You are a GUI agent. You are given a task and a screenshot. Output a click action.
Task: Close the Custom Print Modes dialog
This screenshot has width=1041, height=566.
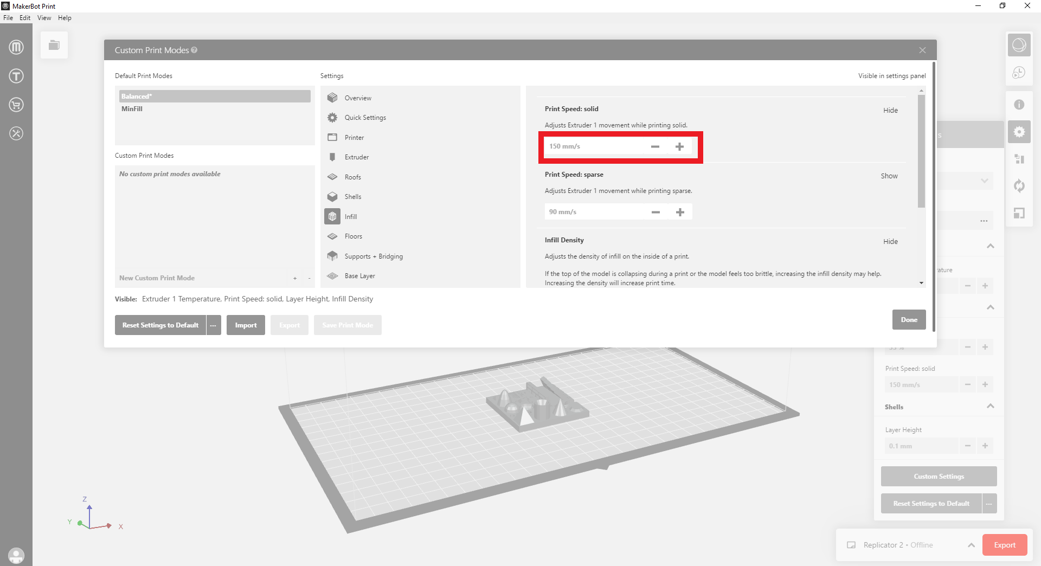click(922, 50)
